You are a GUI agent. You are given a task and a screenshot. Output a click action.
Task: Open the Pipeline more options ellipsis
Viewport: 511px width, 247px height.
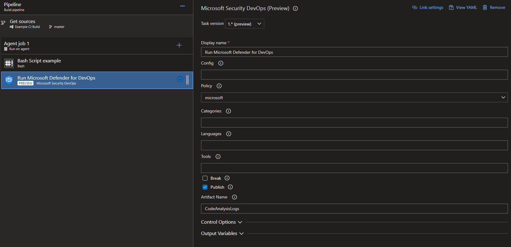click(182, 6)
